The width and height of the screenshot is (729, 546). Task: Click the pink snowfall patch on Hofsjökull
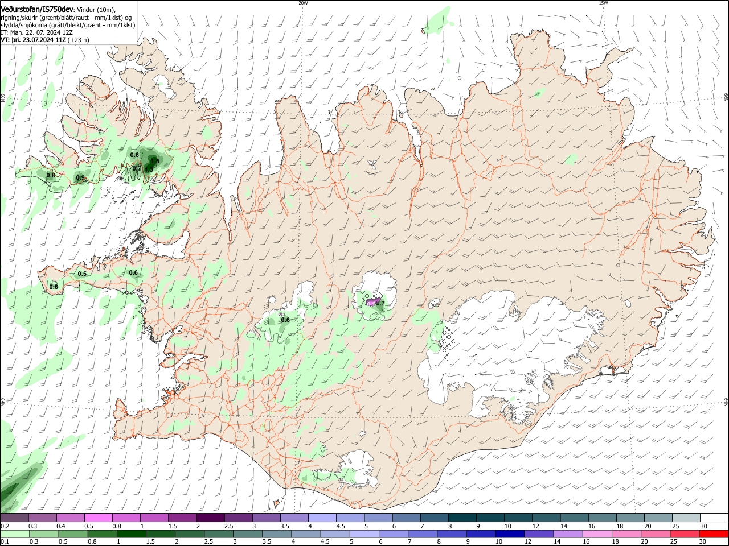(x=372, y=301)
